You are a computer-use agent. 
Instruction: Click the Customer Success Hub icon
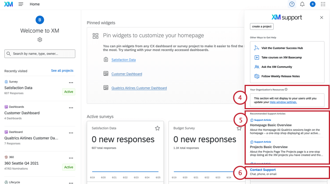tap(257, 48)
